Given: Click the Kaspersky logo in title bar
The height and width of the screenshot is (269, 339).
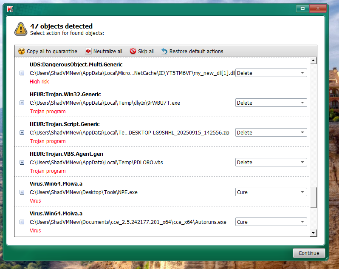Looking at the screenshot, I should coord(10,9).
